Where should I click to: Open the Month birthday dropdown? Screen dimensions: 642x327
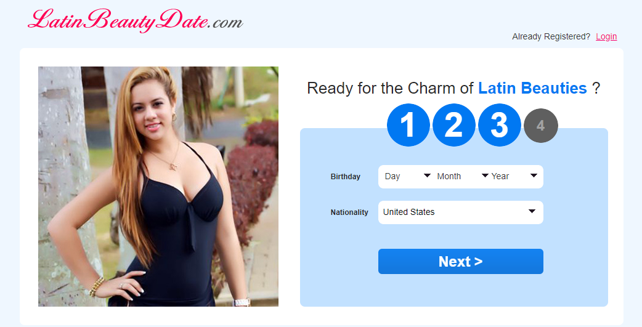pyautogui.click(x=462, y=176)
